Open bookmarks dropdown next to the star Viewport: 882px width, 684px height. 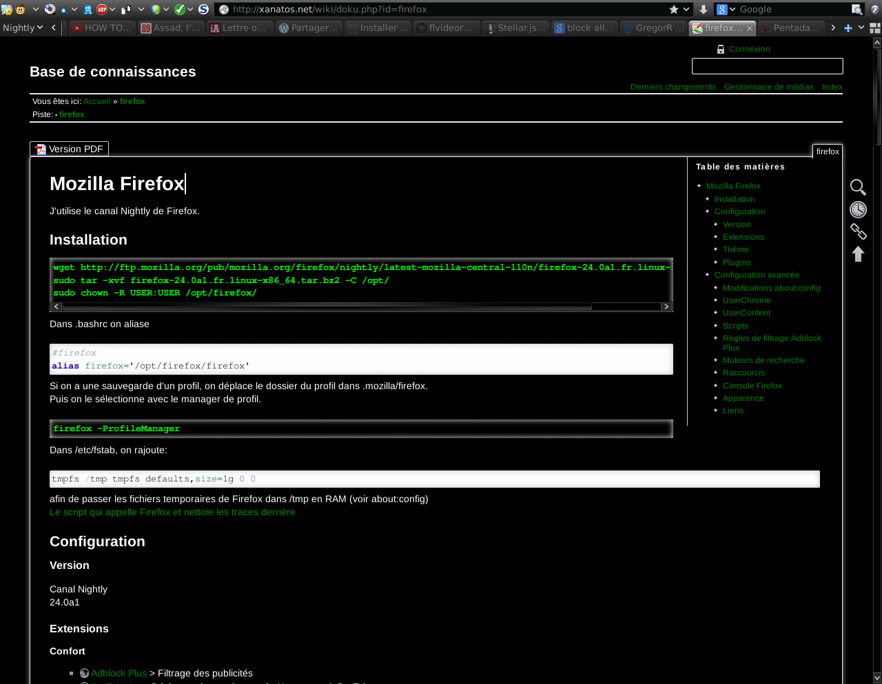coord(686,9)
